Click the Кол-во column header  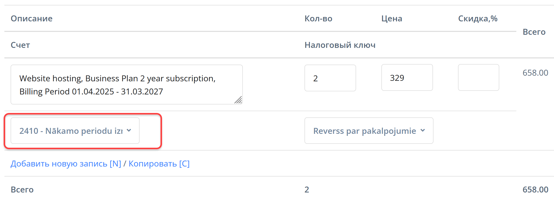[x=318, y=19]
